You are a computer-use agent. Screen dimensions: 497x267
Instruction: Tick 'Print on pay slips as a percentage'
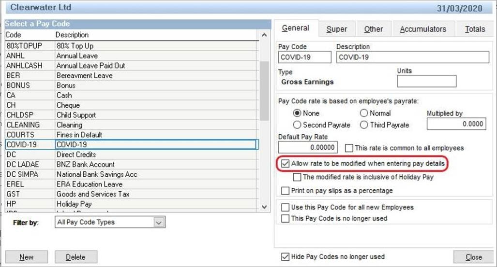click(x=286, y=191)
